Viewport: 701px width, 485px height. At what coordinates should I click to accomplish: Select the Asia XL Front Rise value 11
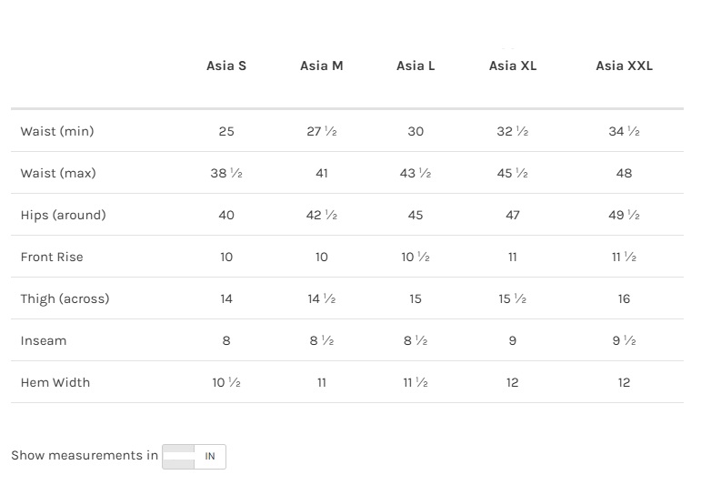513,257
